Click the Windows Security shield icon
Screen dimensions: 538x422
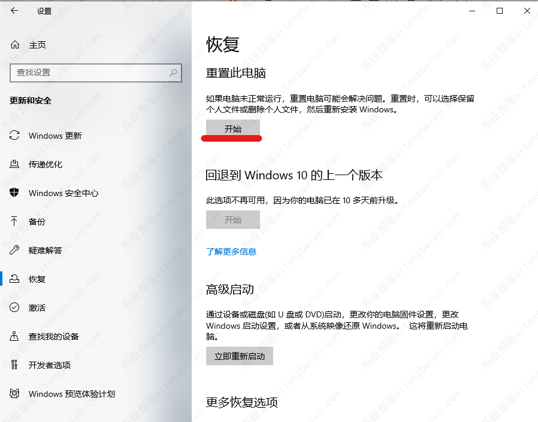15,193
